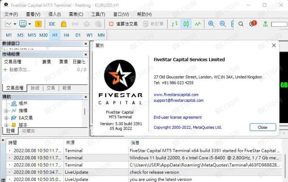
Task: Click the green level indicator icon
Action: 265,24
